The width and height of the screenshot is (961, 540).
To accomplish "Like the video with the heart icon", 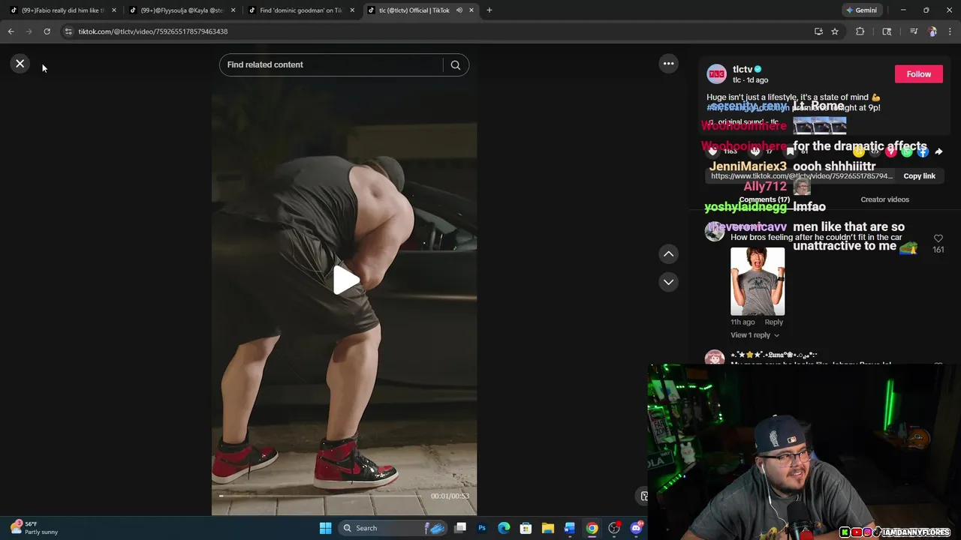I will (x=712, y=151).
